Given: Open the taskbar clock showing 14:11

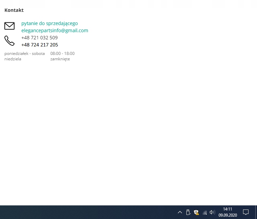Looking at the screenshot, I should [x=227, y=209].
